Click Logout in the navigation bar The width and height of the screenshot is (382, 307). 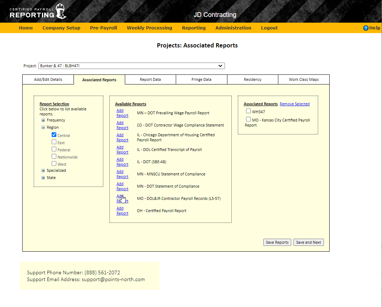269,28
